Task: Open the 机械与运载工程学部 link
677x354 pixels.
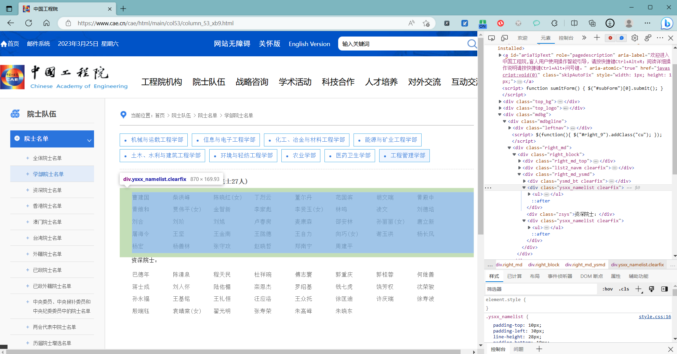Action: (x=154, y=140)
